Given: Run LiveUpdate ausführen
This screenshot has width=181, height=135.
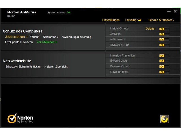Looking at the screenshot, I should coord(19,42).
